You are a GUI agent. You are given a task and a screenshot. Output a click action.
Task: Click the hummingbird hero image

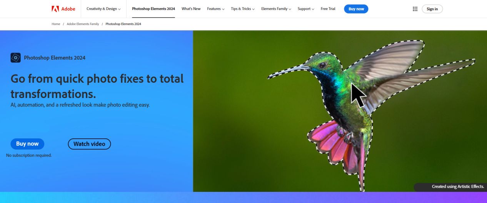tap(340, 111)
